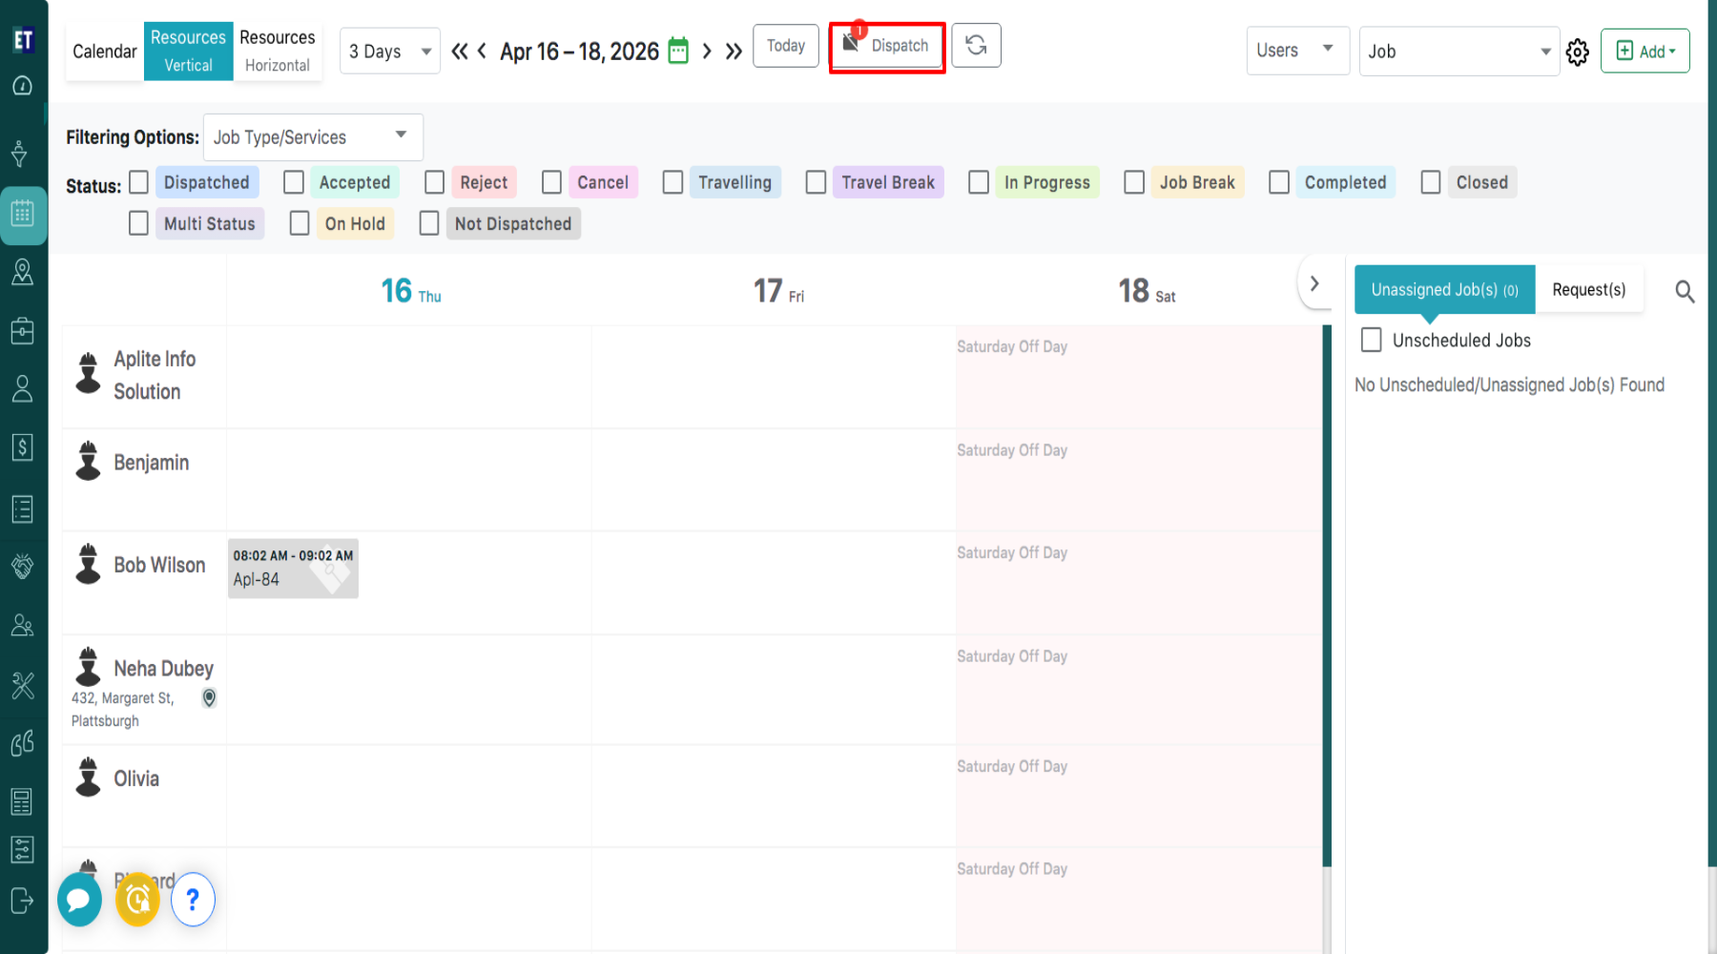Click the blue question mark help icon
This screenshot has height=954, width=1717.
[193, 900]
